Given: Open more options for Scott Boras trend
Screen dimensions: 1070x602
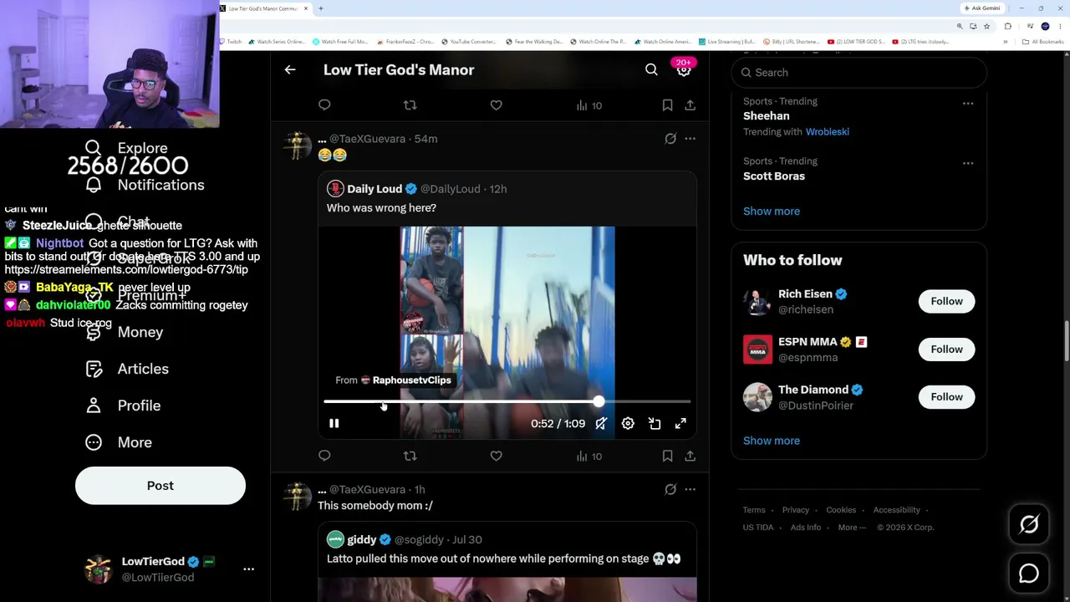Looking at the screenshot, I should coord(967,163).
